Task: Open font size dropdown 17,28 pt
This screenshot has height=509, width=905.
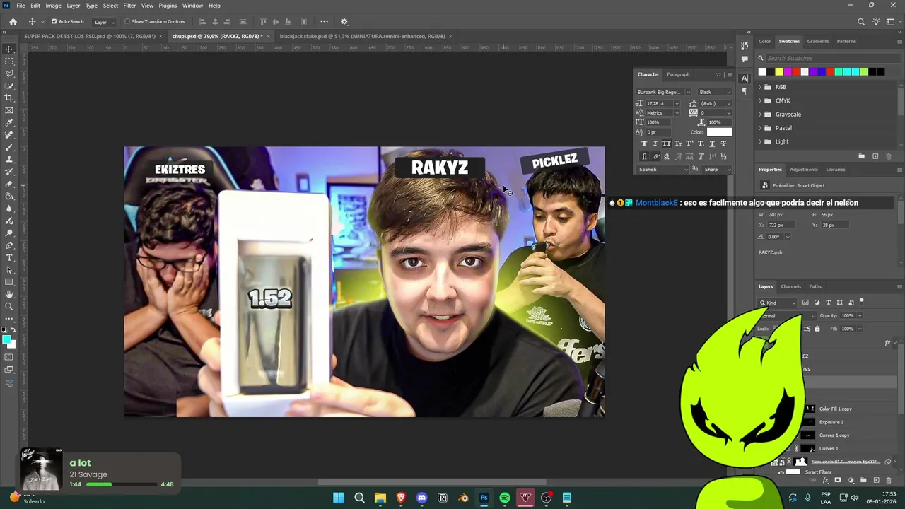Action: tap(662, 103)
